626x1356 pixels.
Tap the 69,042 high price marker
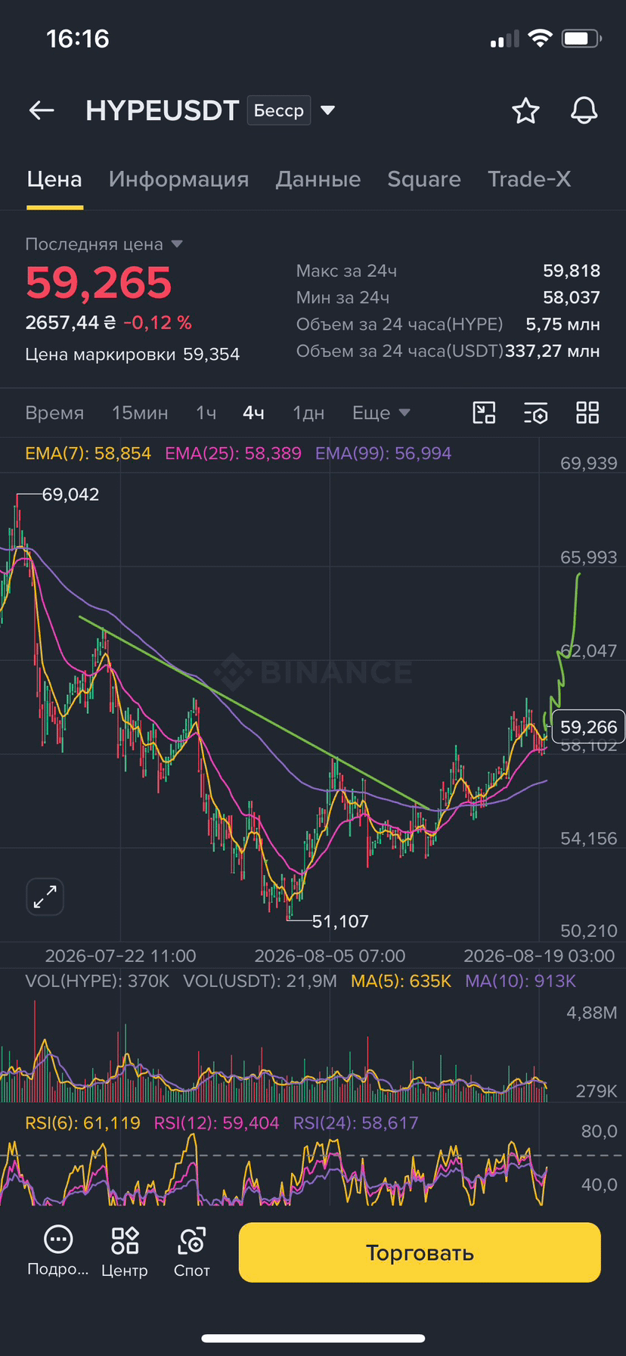70,495
